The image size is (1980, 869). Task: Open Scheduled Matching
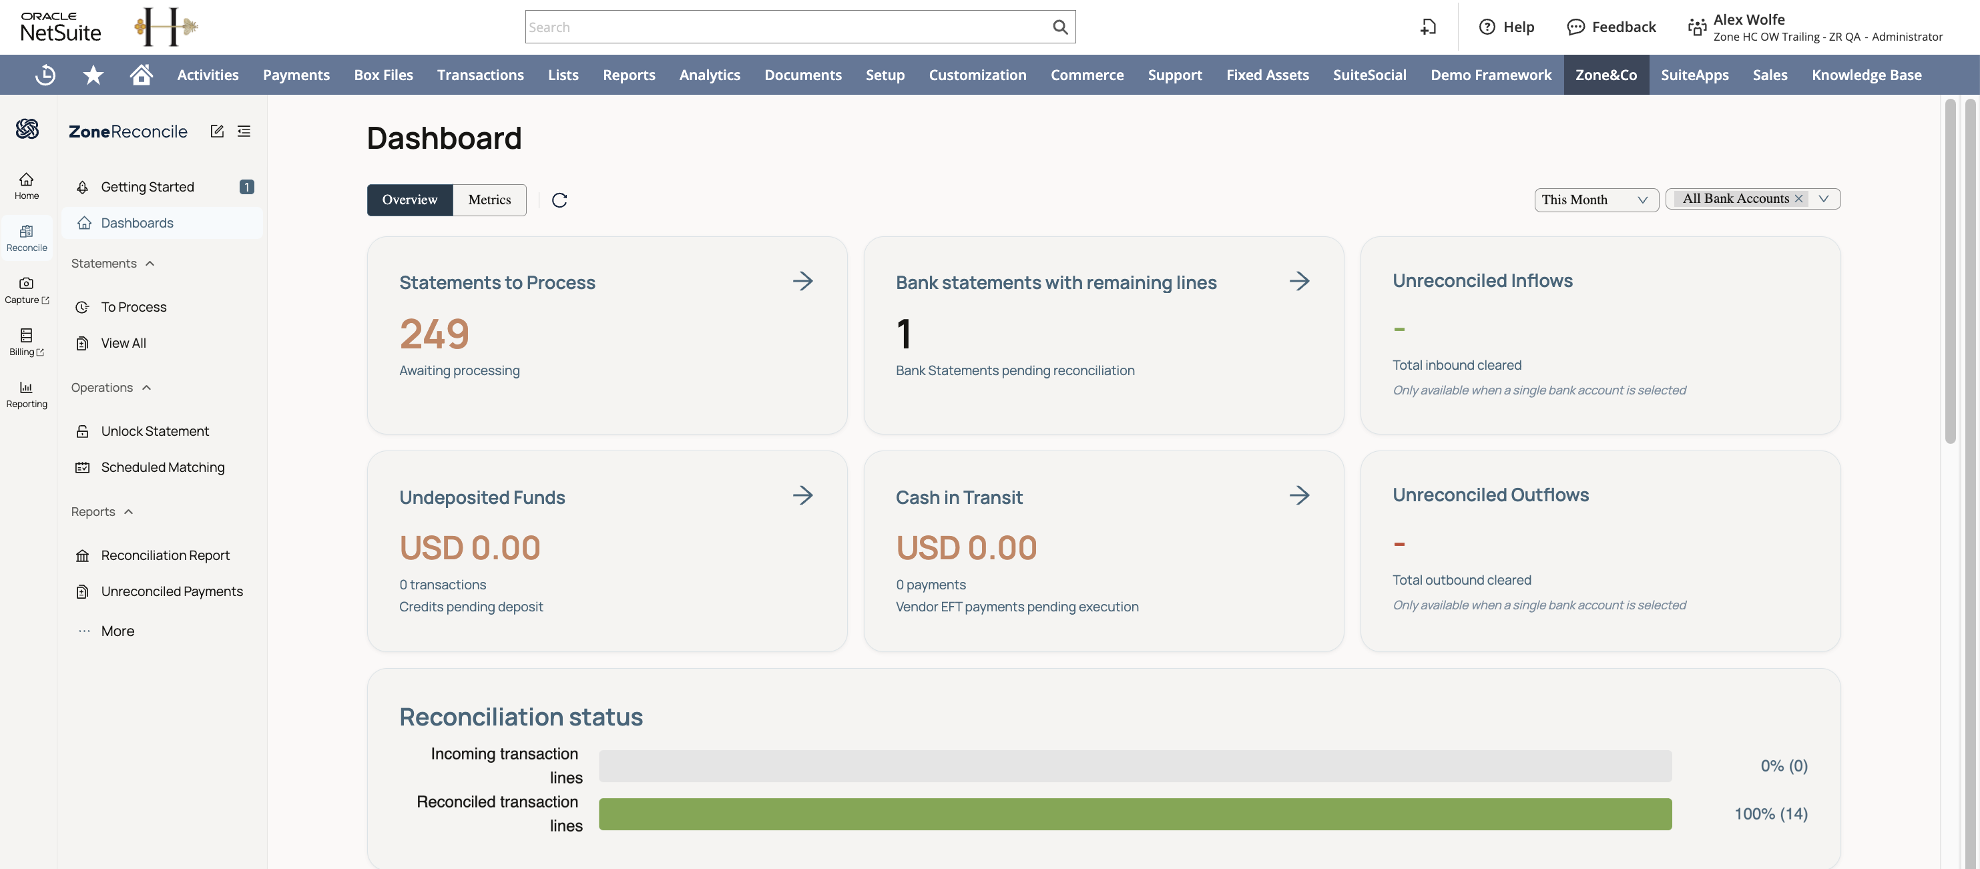pyautogui.click(x=162, y=467)
